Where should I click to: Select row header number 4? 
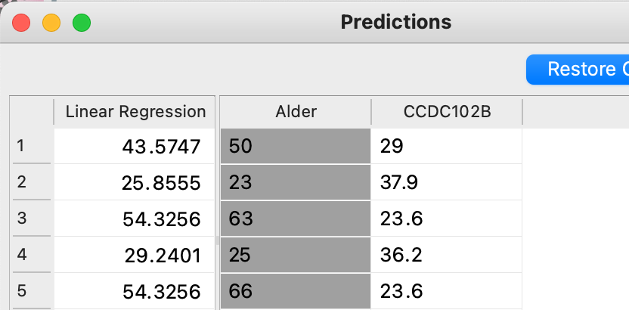[31, 255]
